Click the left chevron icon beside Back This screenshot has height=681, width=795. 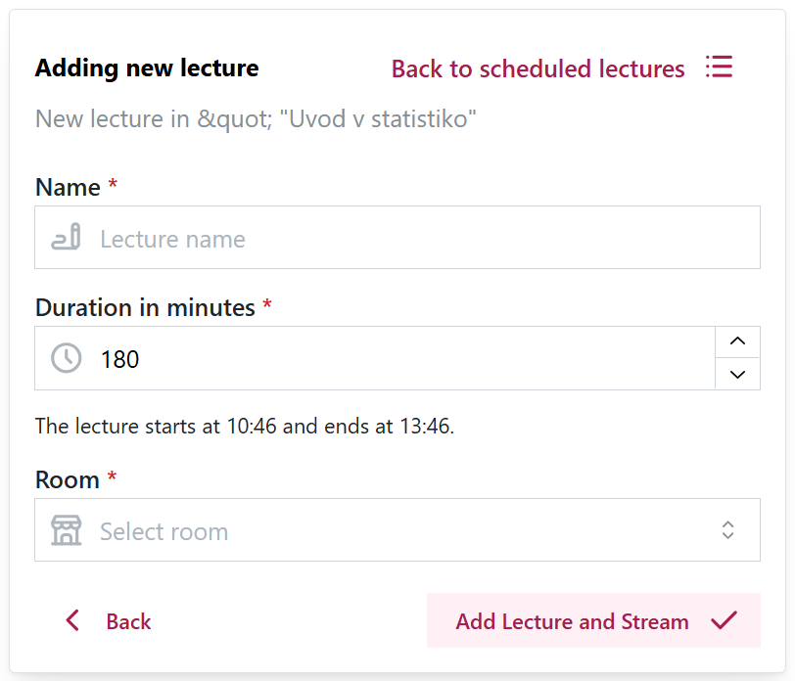pos(73,620)
